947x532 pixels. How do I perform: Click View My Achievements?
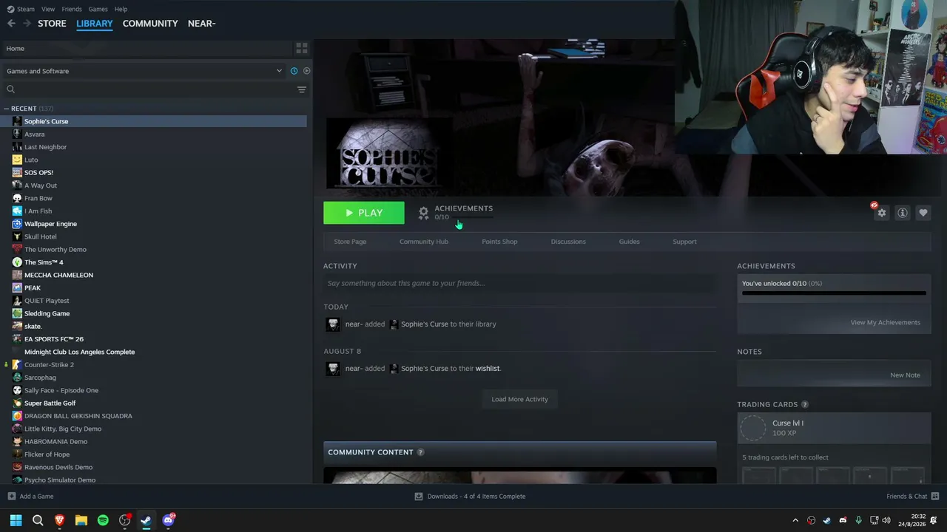click(x=886, y=323)
